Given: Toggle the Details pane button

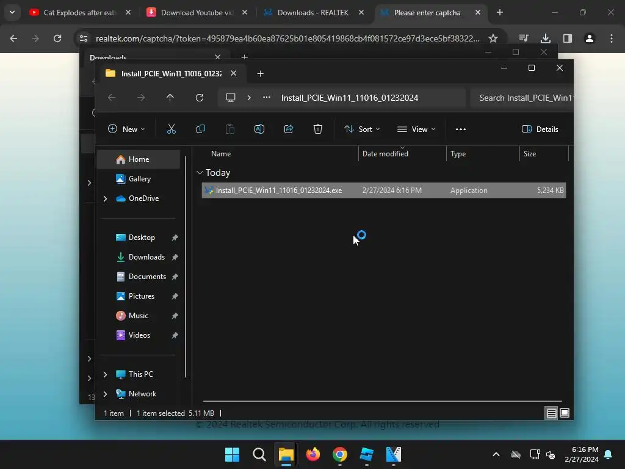Looking at the screenshot, I should [x=540, y=129].
